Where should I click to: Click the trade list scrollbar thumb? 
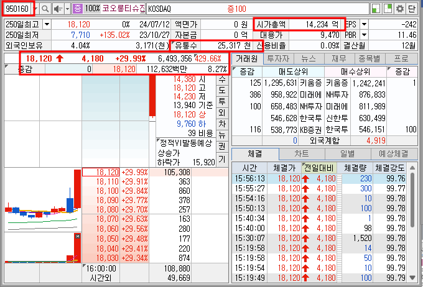tap(412, 201)
